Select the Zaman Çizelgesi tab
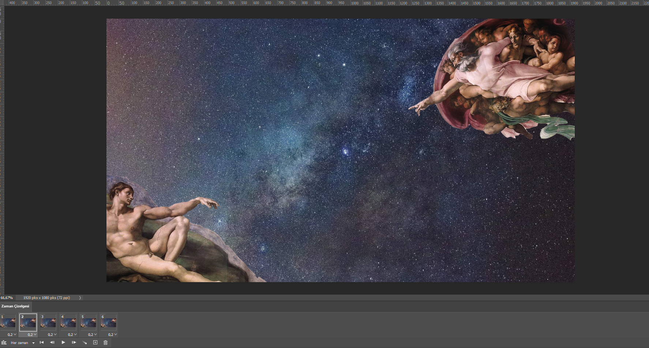 pos(15,306)
